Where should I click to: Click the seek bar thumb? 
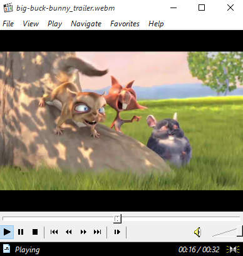pyautogui.click(x=117, y=219)
